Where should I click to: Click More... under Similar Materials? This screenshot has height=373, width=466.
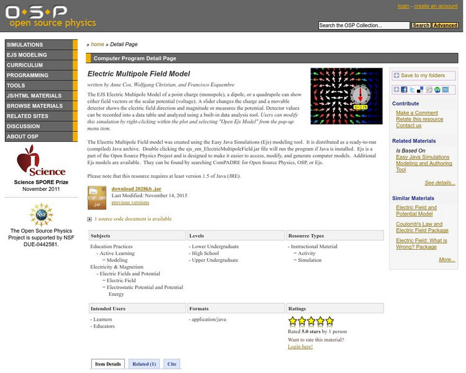click(447, 260)
